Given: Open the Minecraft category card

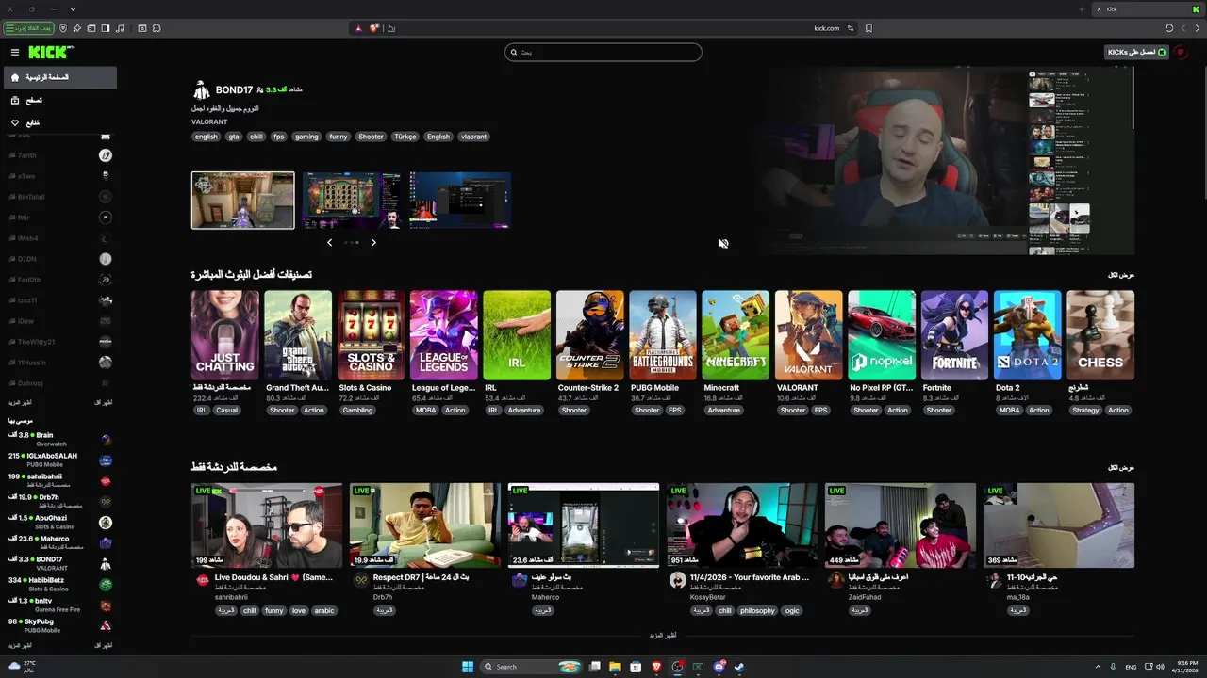Looking at the screenshot, I should [x=736, y=335].
